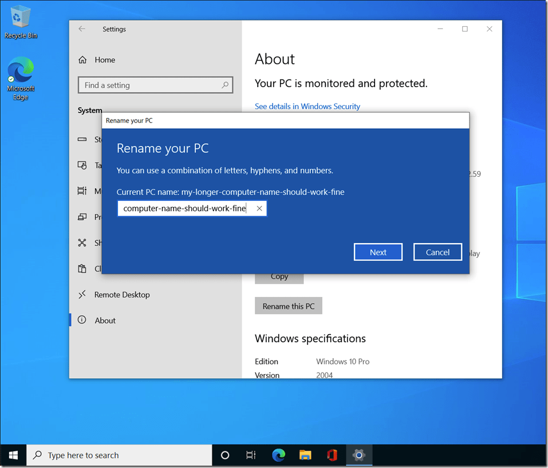This screenshot has height=468, width=548.
Task: Launch Microsoft Edge from the taskbar
Action: 278,454
